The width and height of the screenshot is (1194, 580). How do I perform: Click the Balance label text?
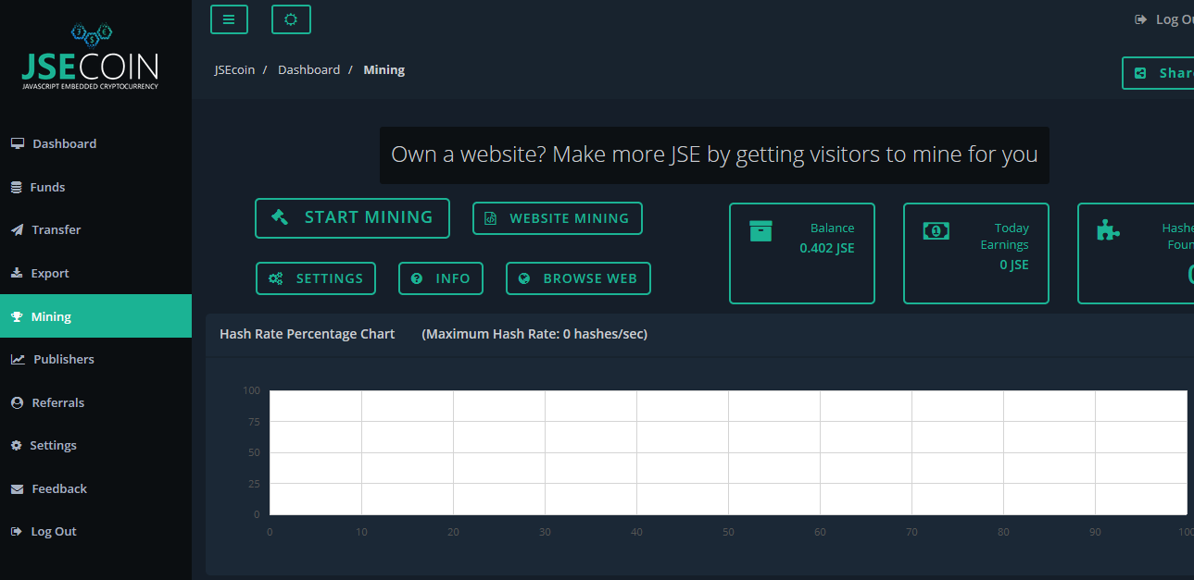(832, 228)
